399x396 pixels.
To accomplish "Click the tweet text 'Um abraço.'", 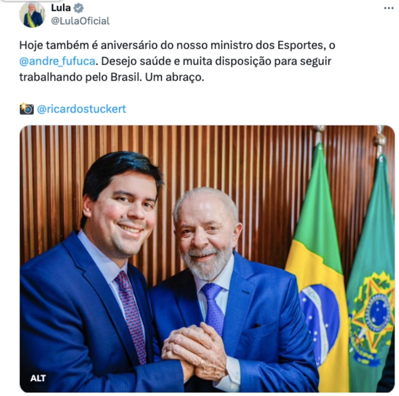I will 175,78.
